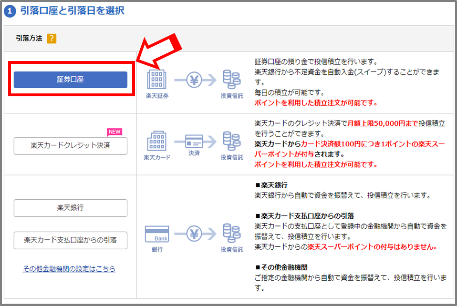The image size is (457, 306).
Task: Click the yen arrow icon beside 楽天証券
Action: (x=195, y=80)
